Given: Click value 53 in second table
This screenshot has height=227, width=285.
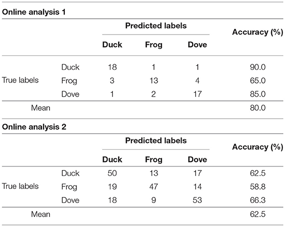Looking at the screenshot, I should pyautogui.click(x=197, y=200).
